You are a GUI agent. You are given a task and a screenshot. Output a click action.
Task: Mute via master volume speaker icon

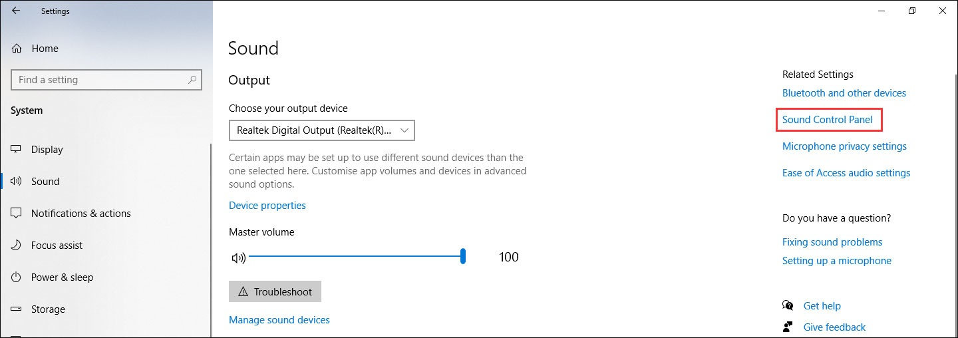[x=238, y=257]
